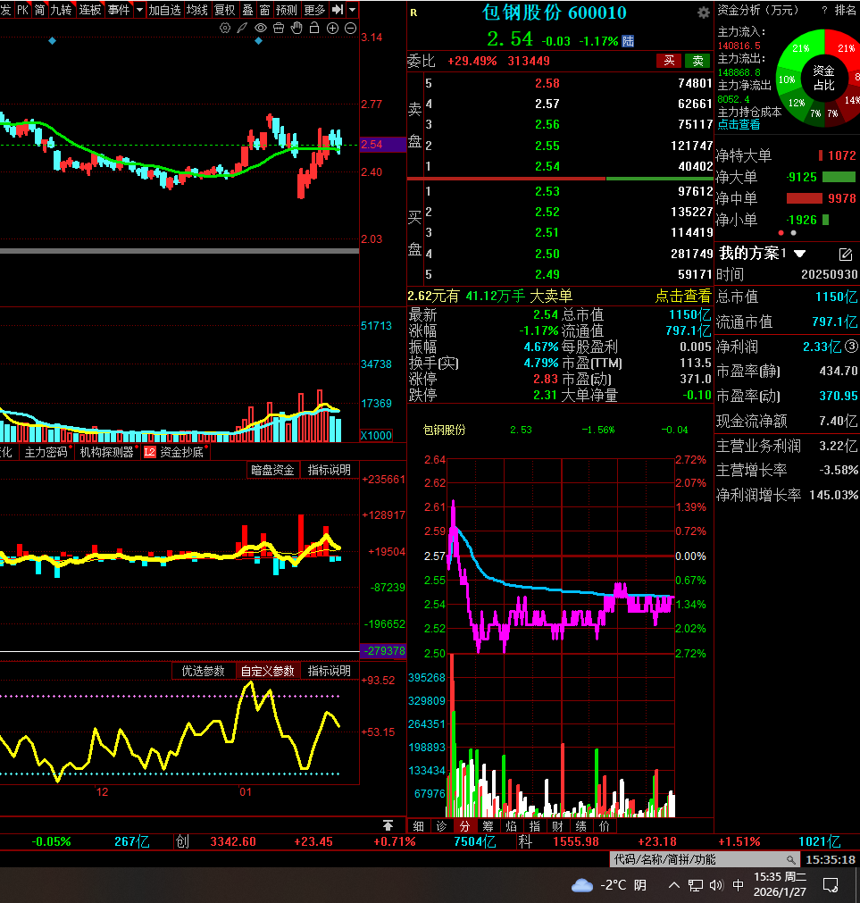Switch to 价 price tab
This screenshot has height=903, width=860.
pos(604,826)
